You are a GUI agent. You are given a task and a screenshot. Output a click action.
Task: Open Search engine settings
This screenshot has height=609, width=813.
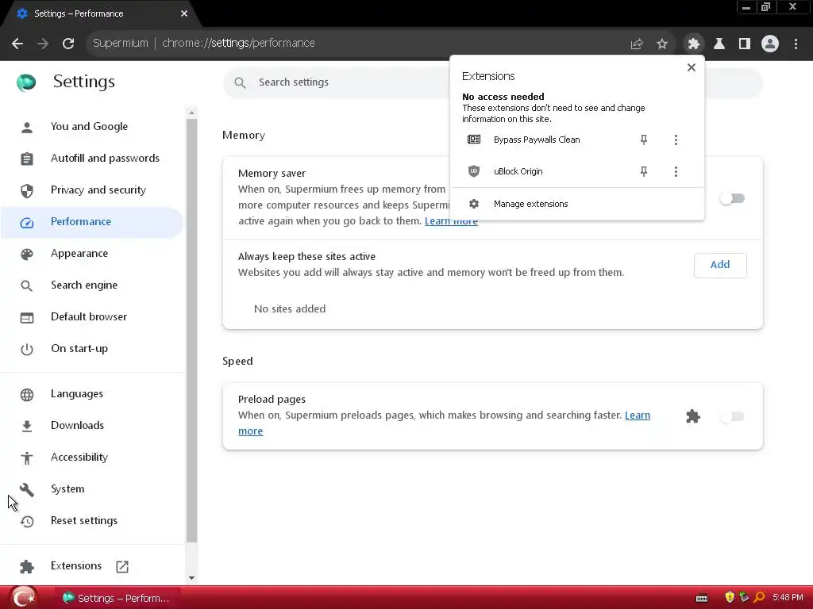point(91,285)
